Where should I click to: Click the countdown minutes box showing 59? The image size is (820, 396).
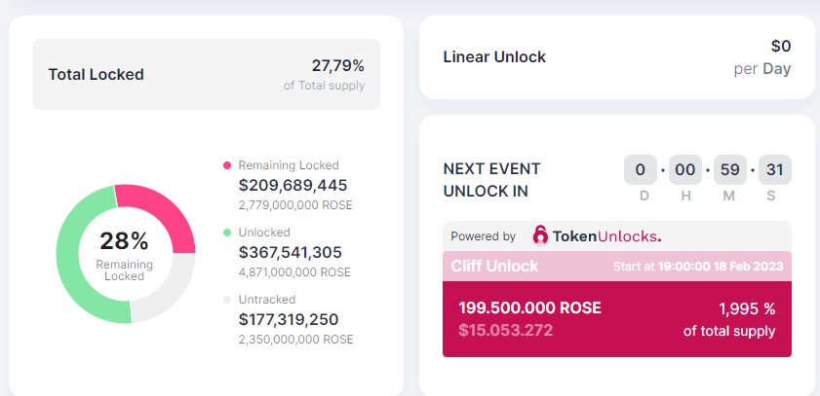click(730, 169)
